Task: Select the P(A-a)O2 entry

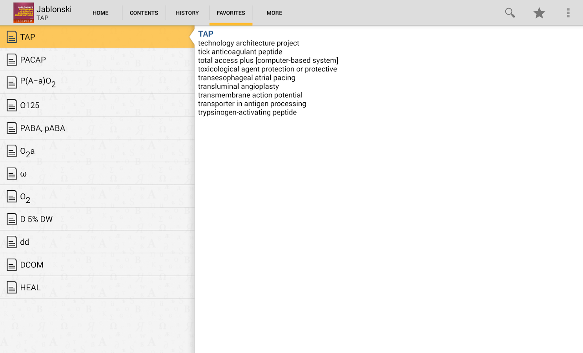Action: point(38,82)
